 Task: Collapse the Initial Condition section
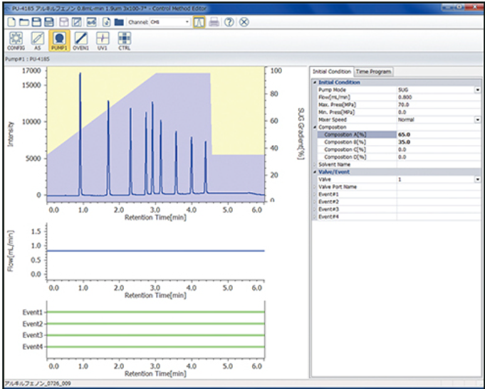[314, 82]
